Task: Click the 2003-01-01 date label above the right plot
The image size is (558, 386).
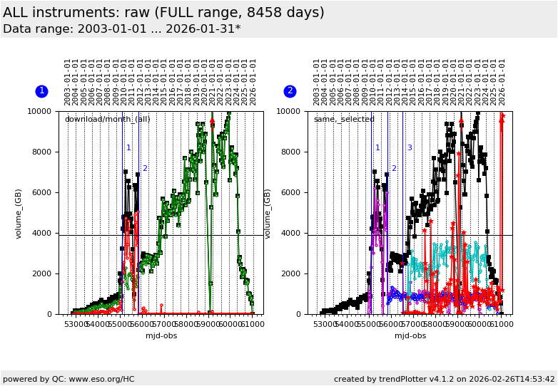Action: 317,81
